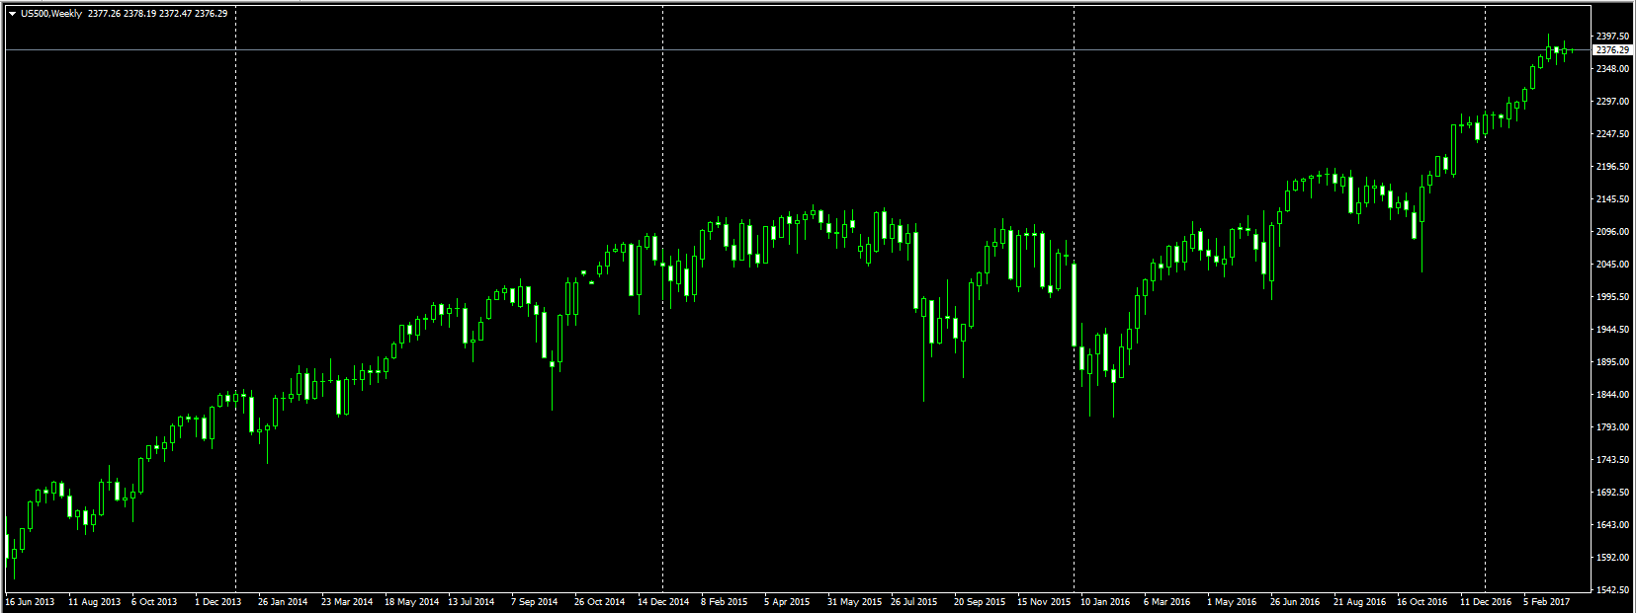
Task: Click the 5 Apr 2015 date label
Action: tap(787, 601)
